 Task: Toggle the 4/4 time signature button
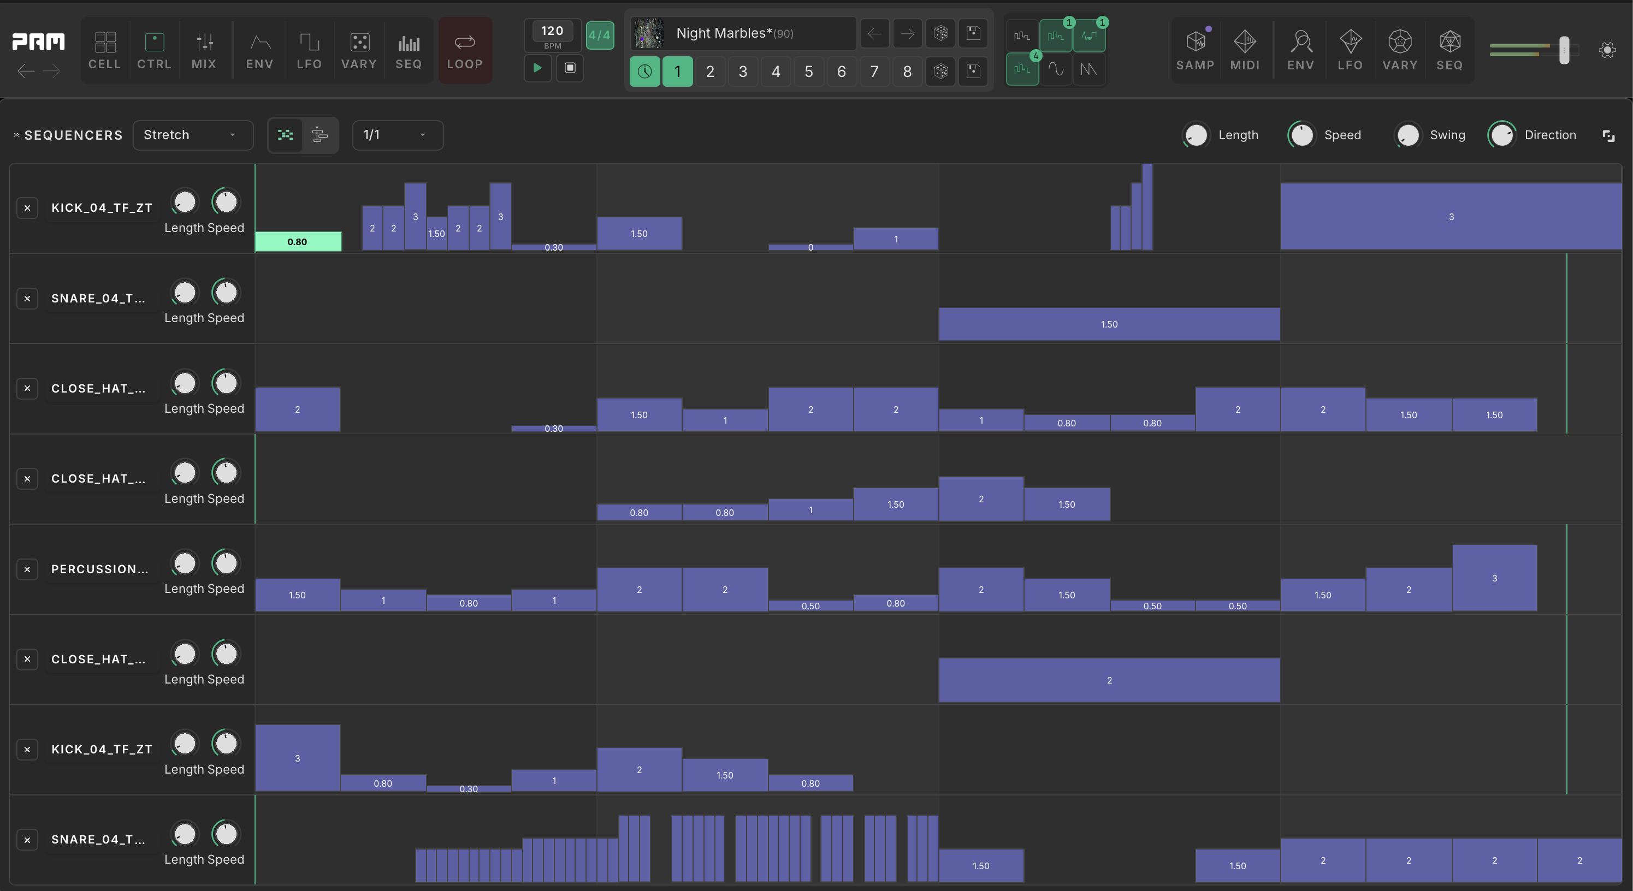tap(599, 35)
